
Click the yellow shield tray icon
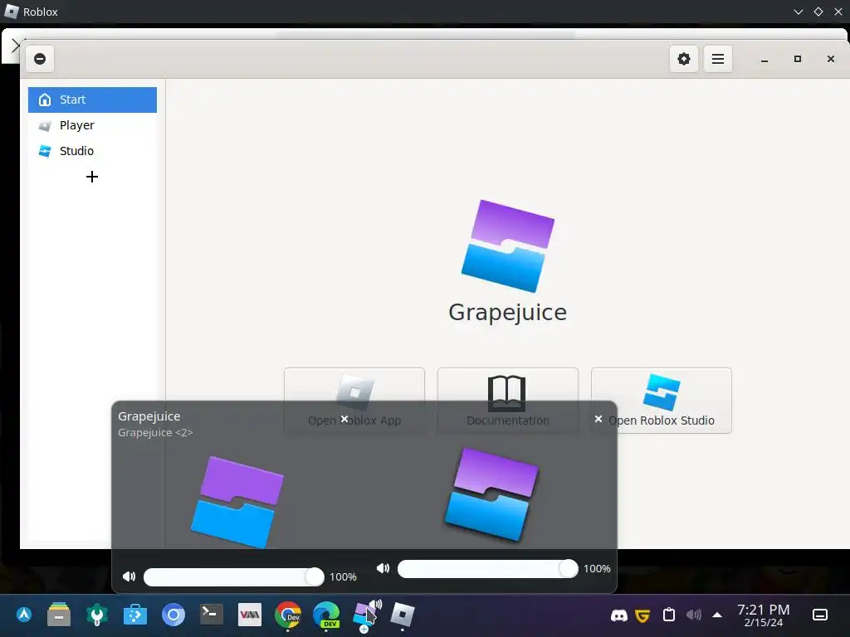coord(643,615)
